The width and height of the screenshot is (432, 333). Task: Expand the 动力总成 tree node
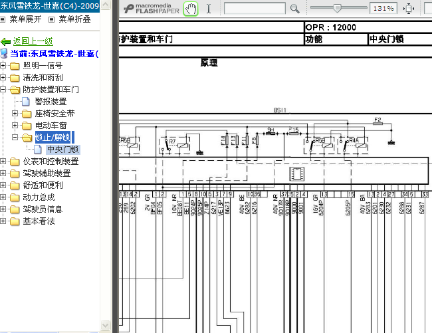(3, 197)
